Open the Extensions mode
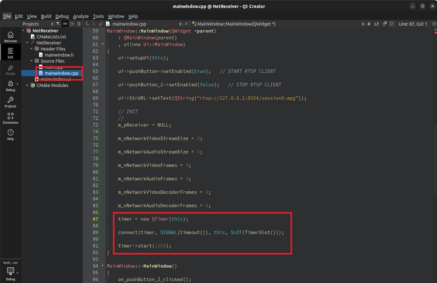The width and height of the screenshot is (437, 283). pos(10,118)
